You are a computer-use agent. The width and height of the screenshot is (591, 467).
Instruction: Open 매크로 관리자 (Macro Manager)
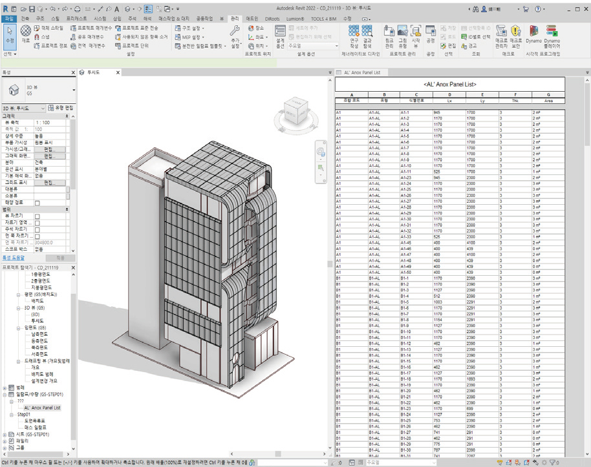pyautogui.click(x=501, y=37)
